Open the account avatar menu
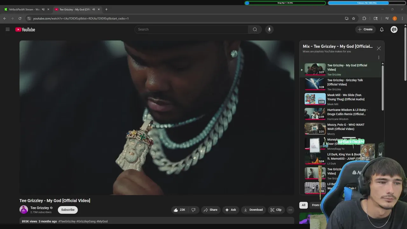Viewport: 407px width, 229px height. [394, 29]
